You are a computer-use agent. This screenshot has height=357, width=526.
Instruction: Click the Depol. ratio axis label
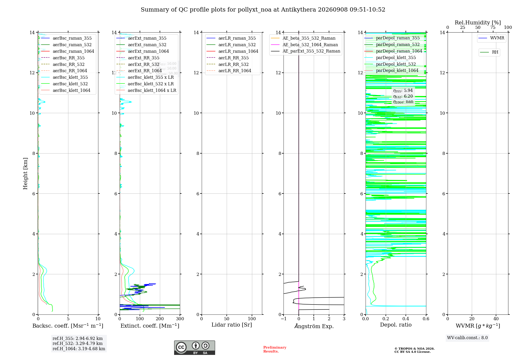396,325
